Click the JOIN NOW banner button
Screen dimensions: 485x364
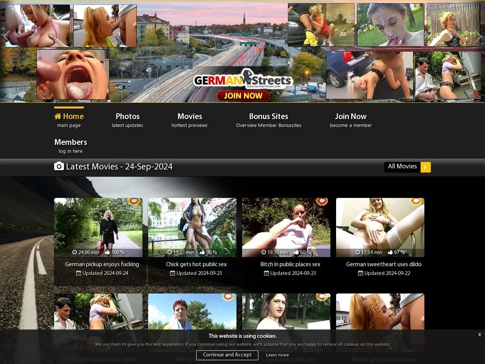243,96
